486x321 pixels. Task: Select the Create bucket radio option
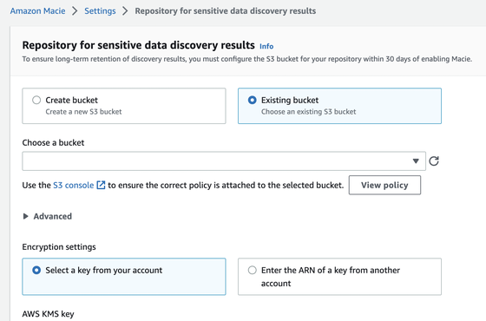click(x=36, y=100)
